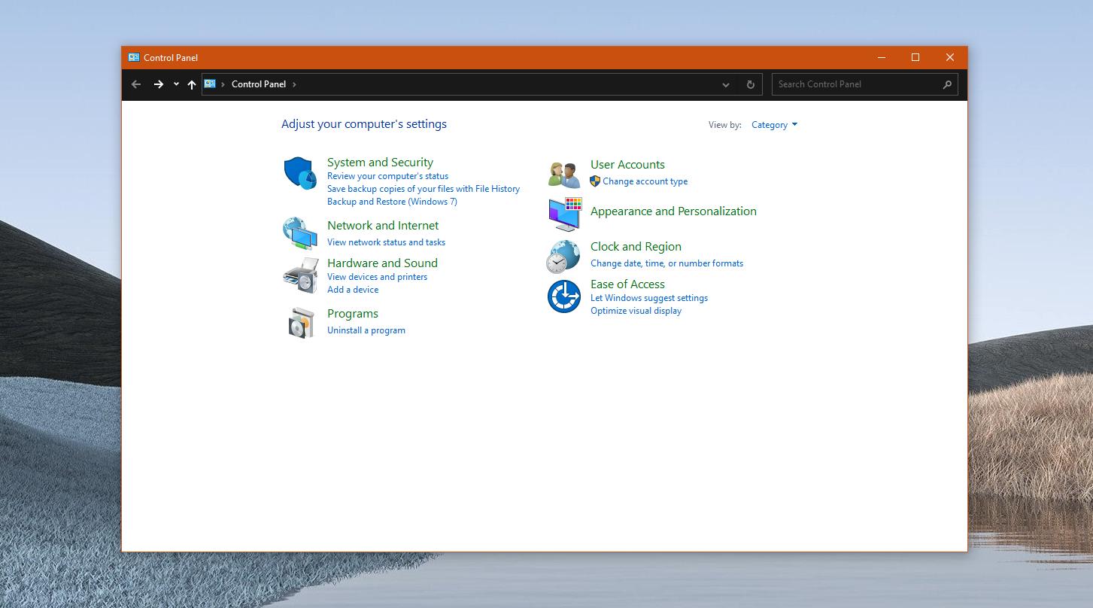Viewport: 1093px width, 608px height.
Task: Click the Add a device link
Action: [353, 290]
